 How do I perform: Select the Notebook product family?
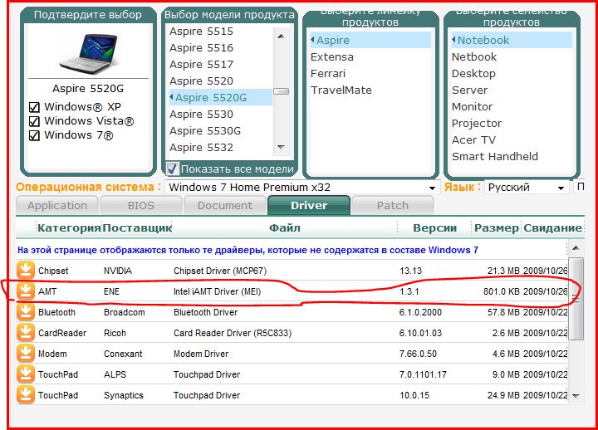(x=512, y=40)
